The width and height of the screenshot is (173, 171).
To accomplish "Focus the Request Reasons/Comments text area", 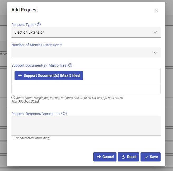I will coord(86,126).
